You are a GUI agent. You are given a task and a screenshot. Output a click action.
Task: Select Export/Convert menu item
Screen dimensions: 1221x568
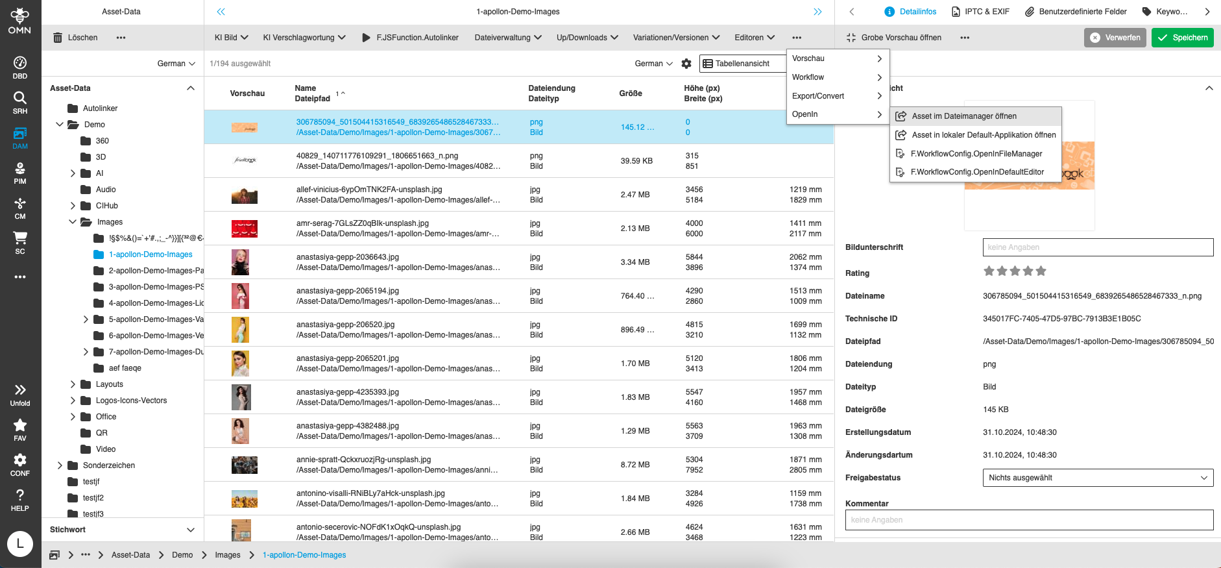838,96
